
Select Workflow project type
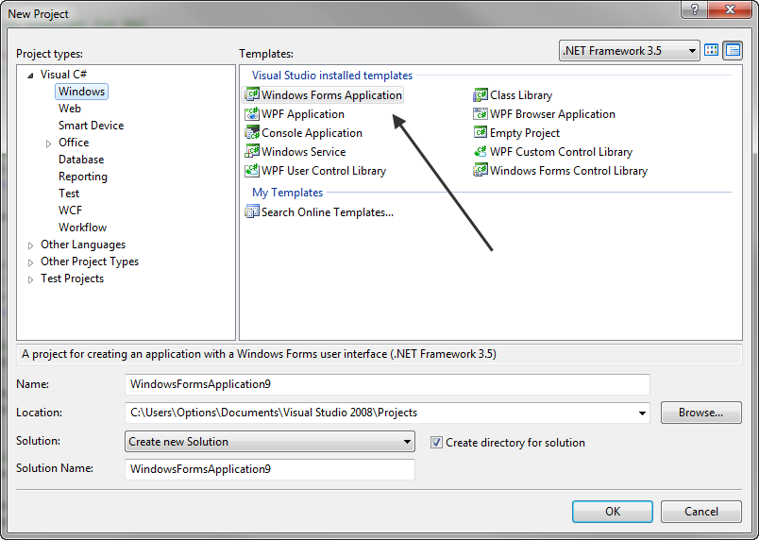(x=82, y=227)
